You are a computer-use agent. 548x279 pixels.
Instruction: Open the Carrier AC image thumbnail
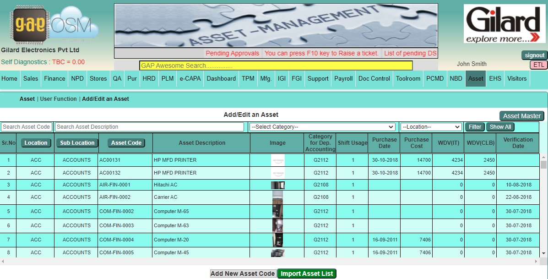pos(277,197)
